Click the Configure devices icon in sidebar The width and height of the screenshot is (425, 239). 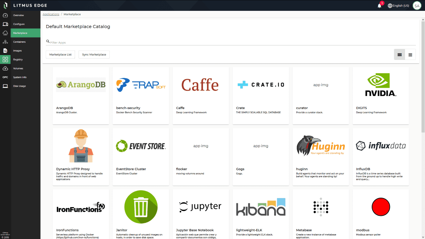[x=5, y=24]
